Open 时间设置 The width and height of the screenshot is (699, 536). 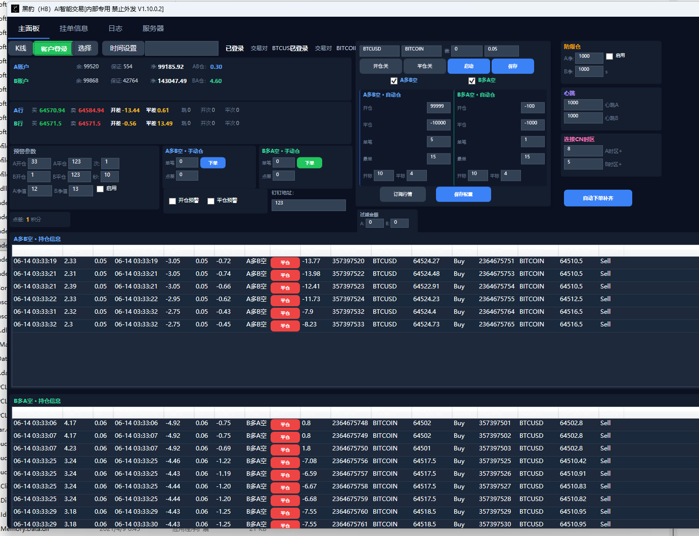[x=123, y=48]
